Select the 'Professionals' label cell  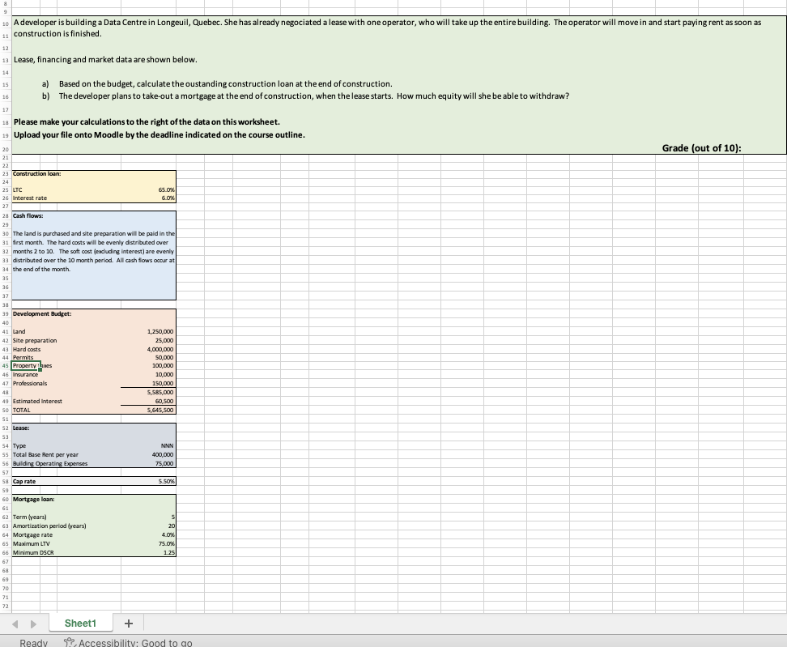coord(30,384)
